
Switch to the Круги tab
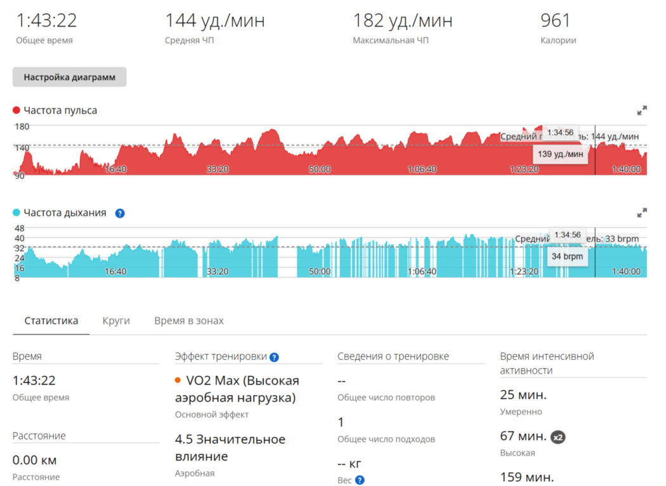click(116, 321)
